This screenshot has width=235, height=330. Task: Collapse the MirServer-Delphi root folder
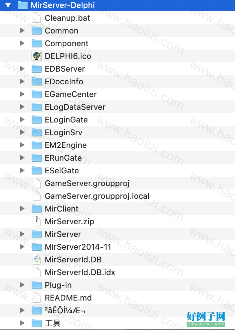8,5
